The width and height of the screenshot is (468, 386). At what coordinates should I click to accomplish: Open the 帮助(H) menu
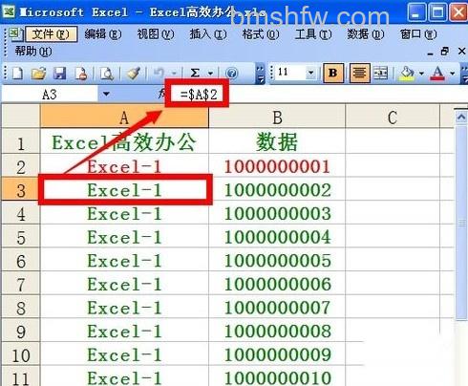pos(33,51)
